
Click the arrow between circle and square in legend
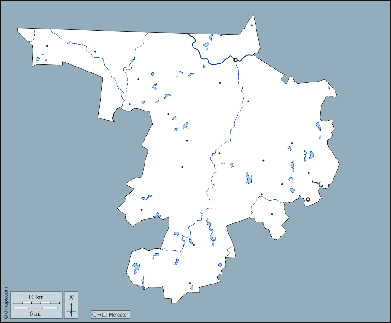pyautogui.click(x=99, y=315)
